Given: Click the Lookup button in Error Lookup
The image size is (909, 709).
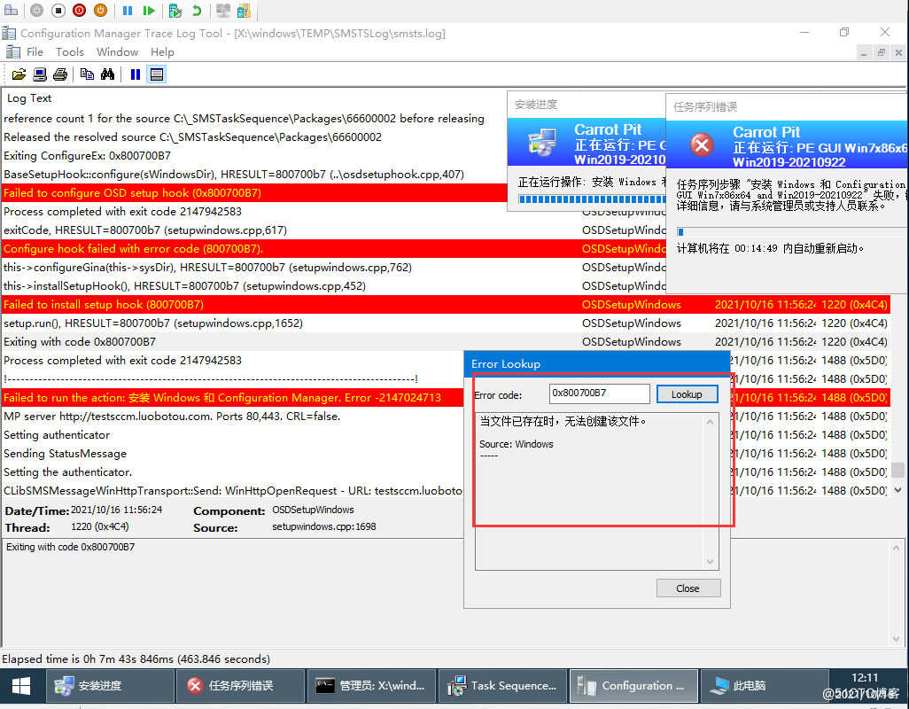Looking at the screenshot, I should (687, 394).
